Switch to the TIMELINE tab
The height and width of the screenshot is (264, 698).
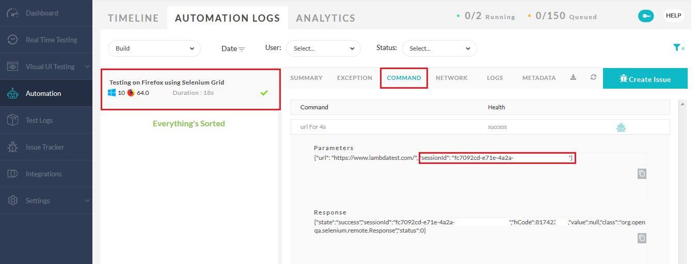point(133,18)
